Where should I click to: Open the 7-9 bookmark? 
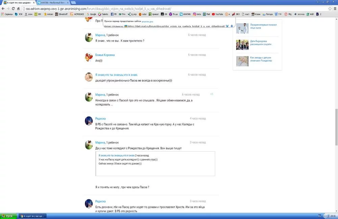pos(278,14)
